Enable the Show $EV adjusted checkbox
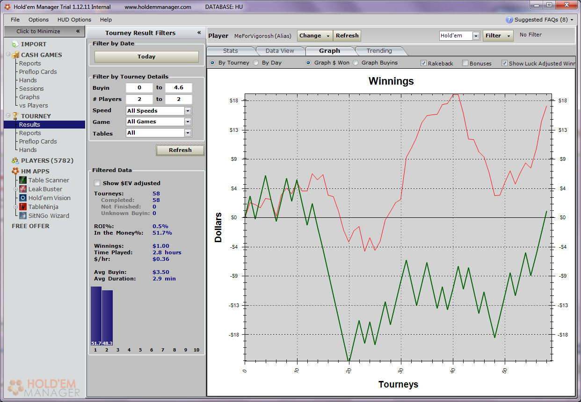This screenshot has height=402, width=581. point(97,183)
